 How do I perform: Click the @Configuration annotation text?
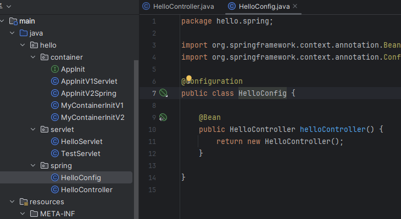click(212, 82)
